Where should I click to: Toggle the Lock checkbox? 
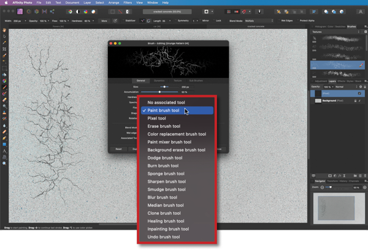pos(214,21)
